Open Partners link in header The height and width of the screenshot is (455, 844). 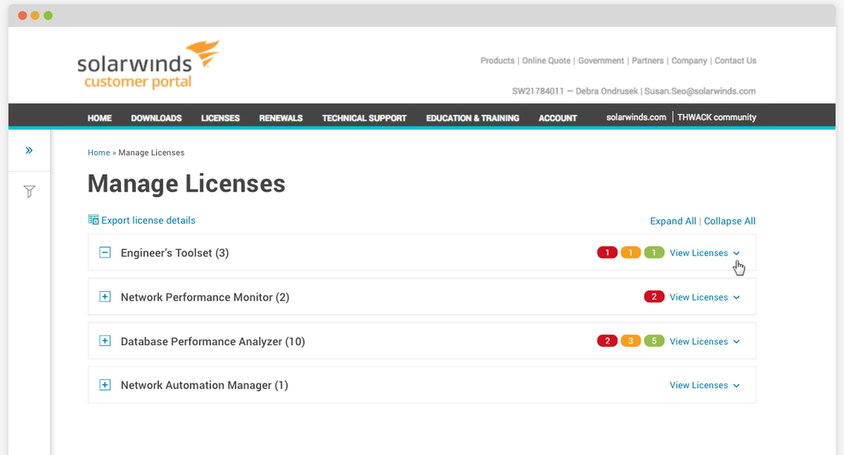point(647,60)
